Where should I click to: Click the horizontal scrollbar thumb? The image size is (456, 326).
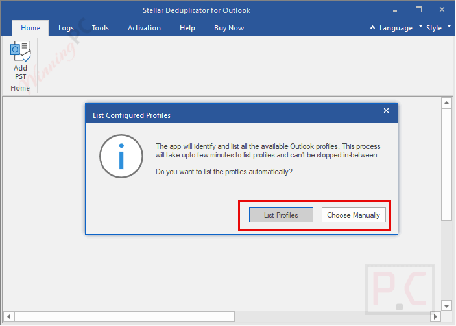(125, 316)
